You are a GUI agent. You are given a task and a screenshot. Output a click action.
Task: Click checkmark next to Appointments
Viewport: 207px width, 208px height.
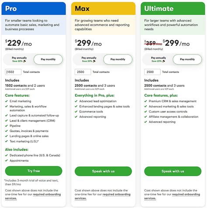(x=7, y=160)
